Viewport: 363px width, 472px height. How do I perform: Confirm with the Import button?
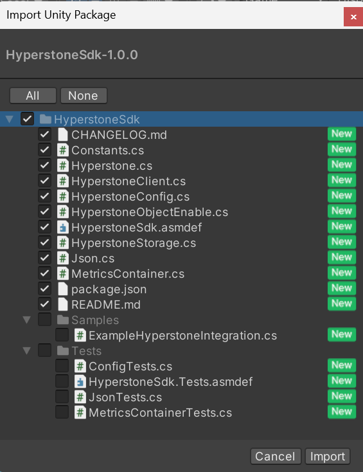[x=328, y=457]
